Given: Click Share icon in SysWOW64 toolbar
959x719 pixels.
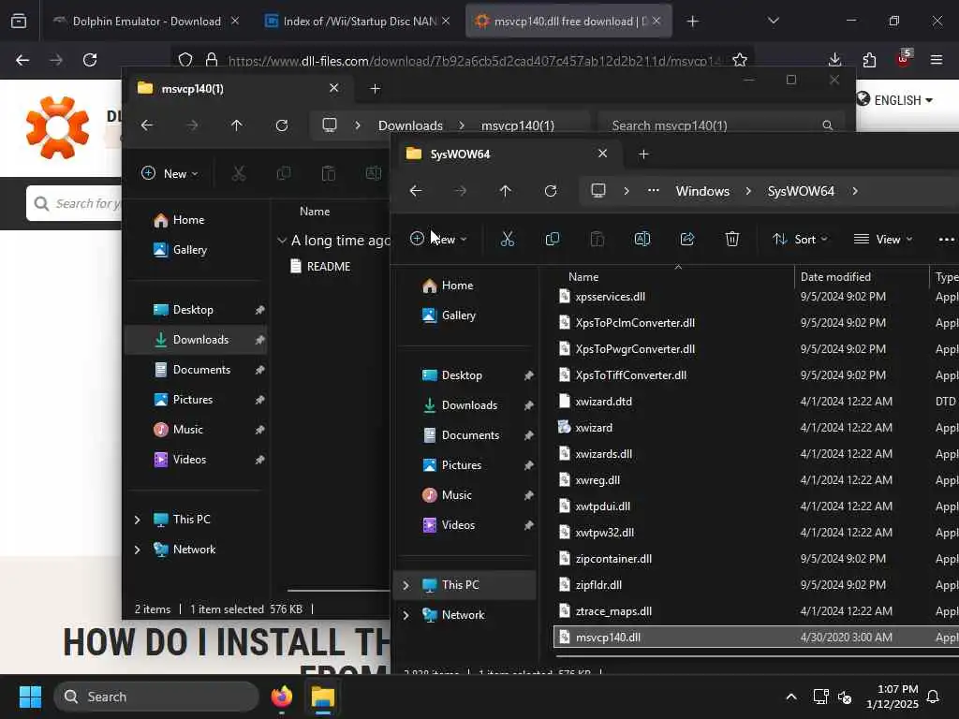Looking at the screenshot, I should (687, 239).
